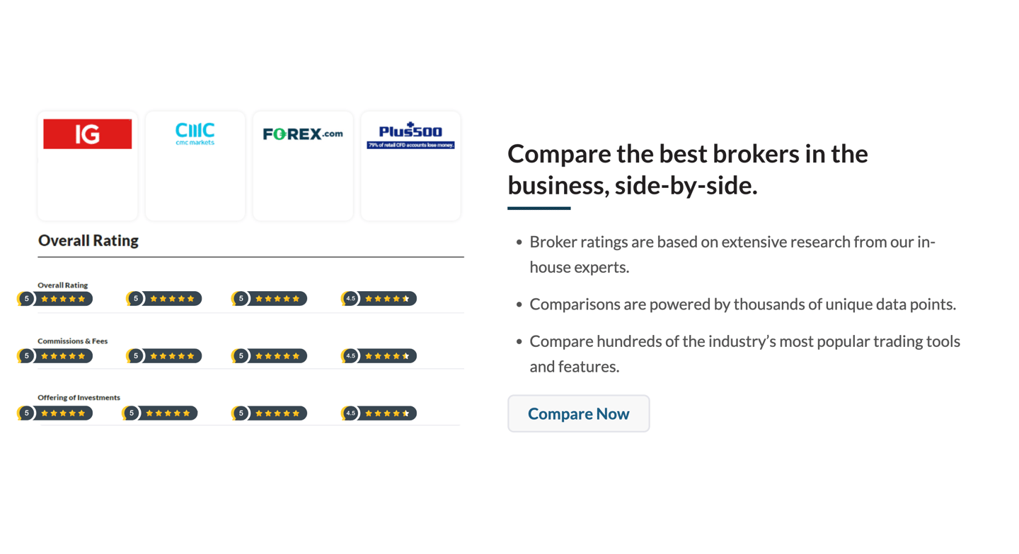
Task: Click IG's Commissions & Fees star rating
Action: (55, 356)
